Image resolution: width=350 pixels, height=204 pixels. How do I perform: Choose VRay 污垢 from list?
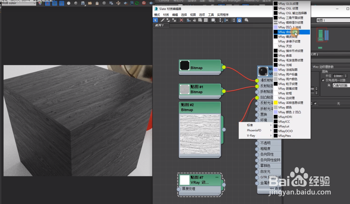click(x=292, y=65)
